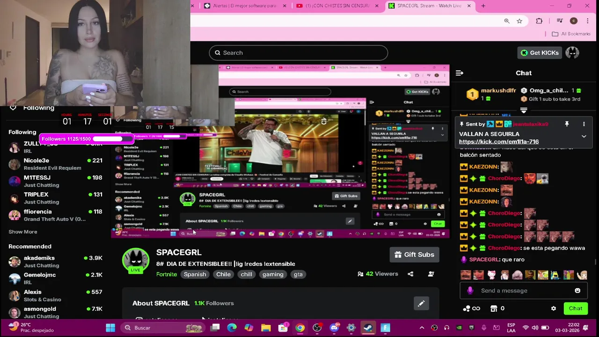This screenshot has width=599, height=337.
Task: Close the YouTube CON CHISTES tab
Action: tap(377, 6)
